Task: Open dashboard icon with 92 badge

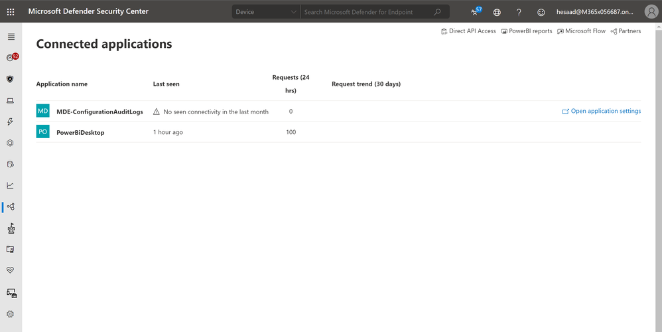Action: click(11, 58)
